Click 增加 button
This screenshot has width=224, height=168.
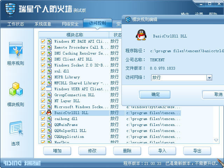coord(57,151)
